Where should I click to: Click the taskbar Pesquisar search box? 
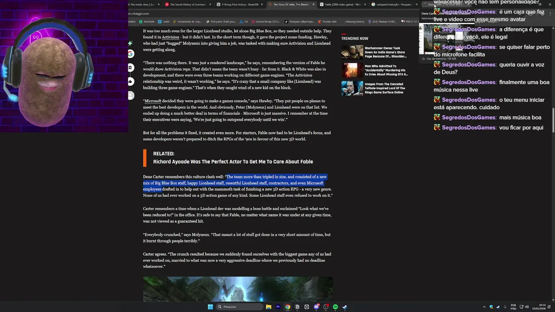[x=240, y=307]
